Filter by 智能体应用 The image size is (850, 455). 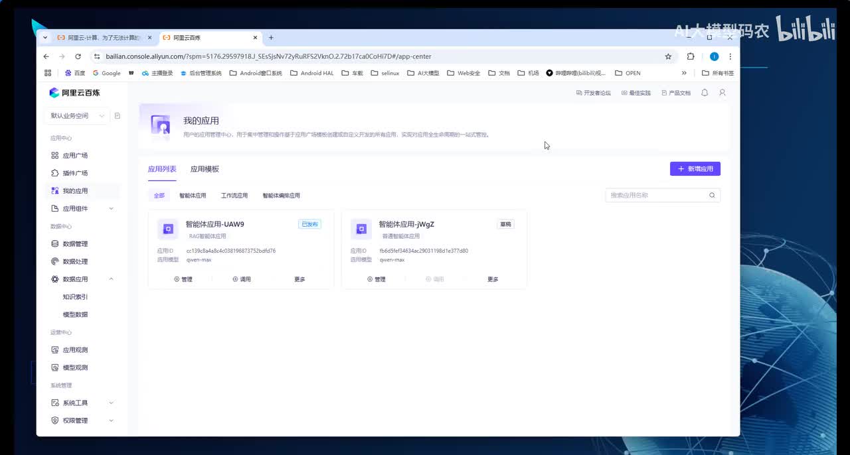[193, 196]
